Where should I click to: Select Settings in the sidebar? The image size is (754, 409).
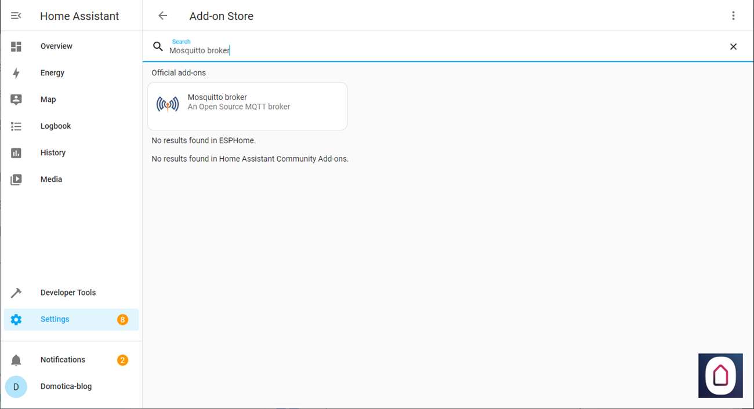coord(55,319)
